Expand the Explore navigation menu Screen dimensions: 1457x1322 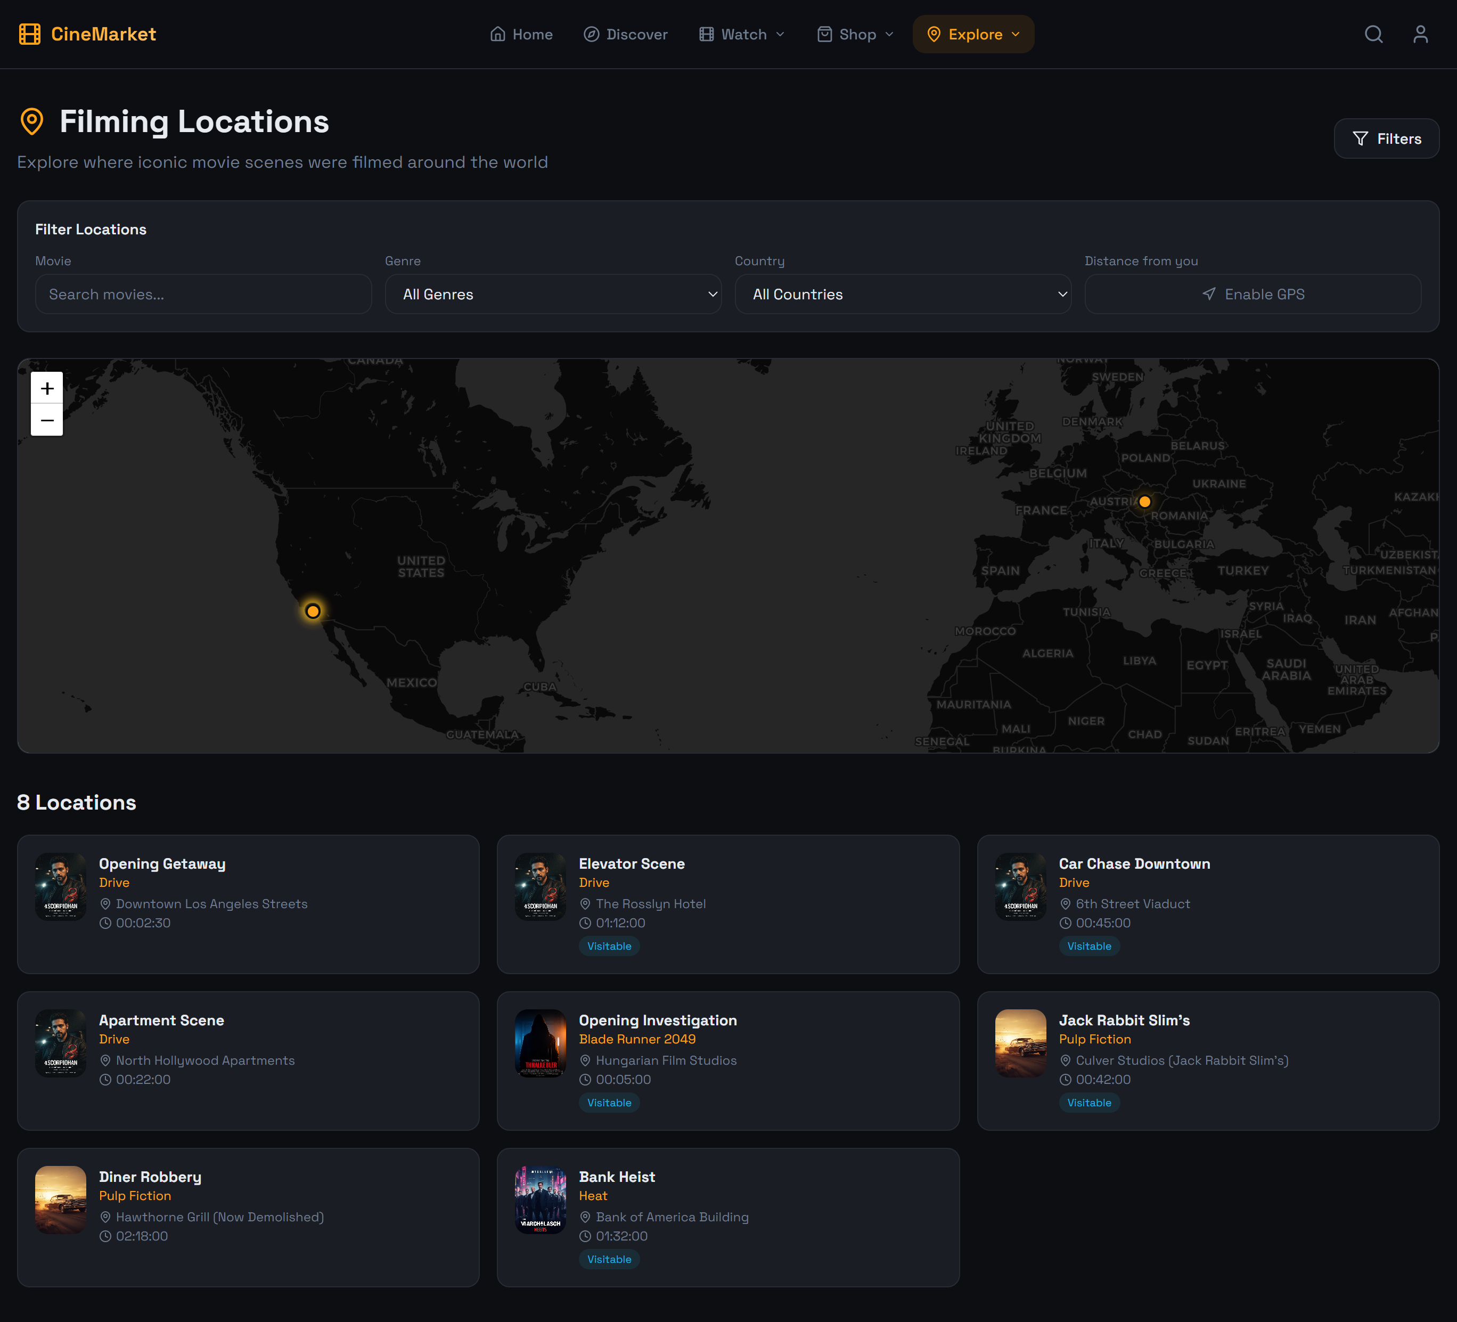973,34
